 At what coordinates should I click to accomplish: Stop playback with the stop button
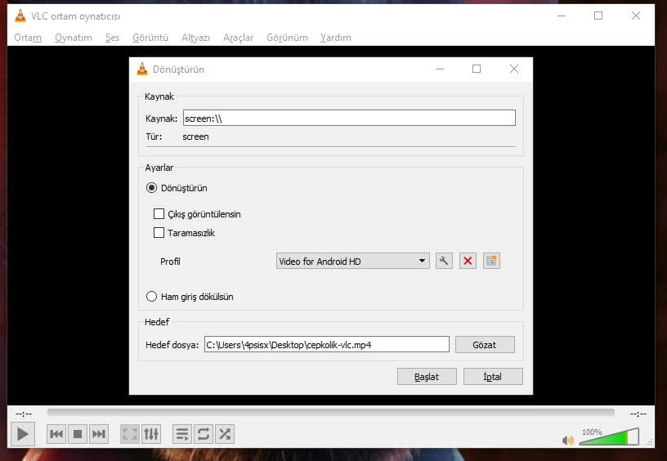coord(78,434)
